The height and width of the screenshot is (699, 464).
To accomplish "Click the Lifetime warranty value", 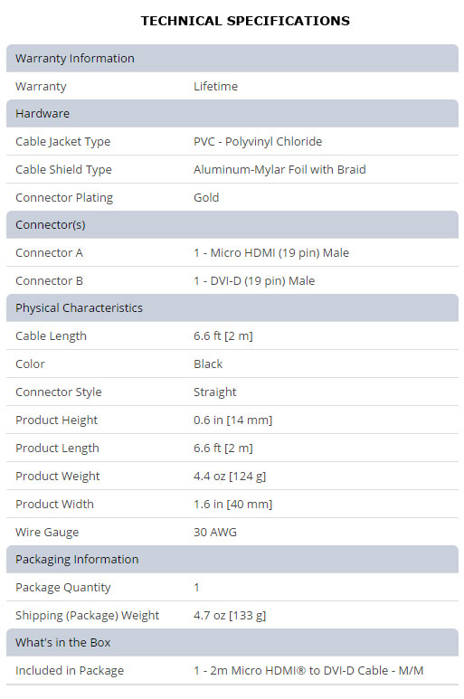I will (x=216, y=86).
